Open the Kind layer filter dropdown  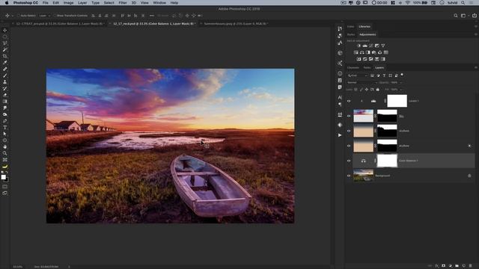coord(358,75)
